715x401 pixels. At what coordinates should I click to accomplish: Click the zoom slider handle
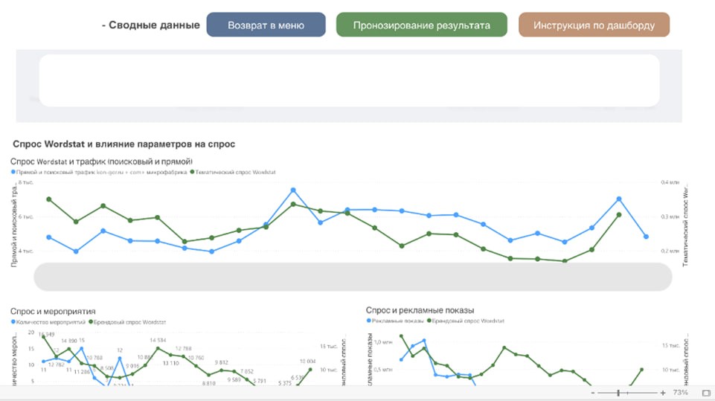click(618, 393)
